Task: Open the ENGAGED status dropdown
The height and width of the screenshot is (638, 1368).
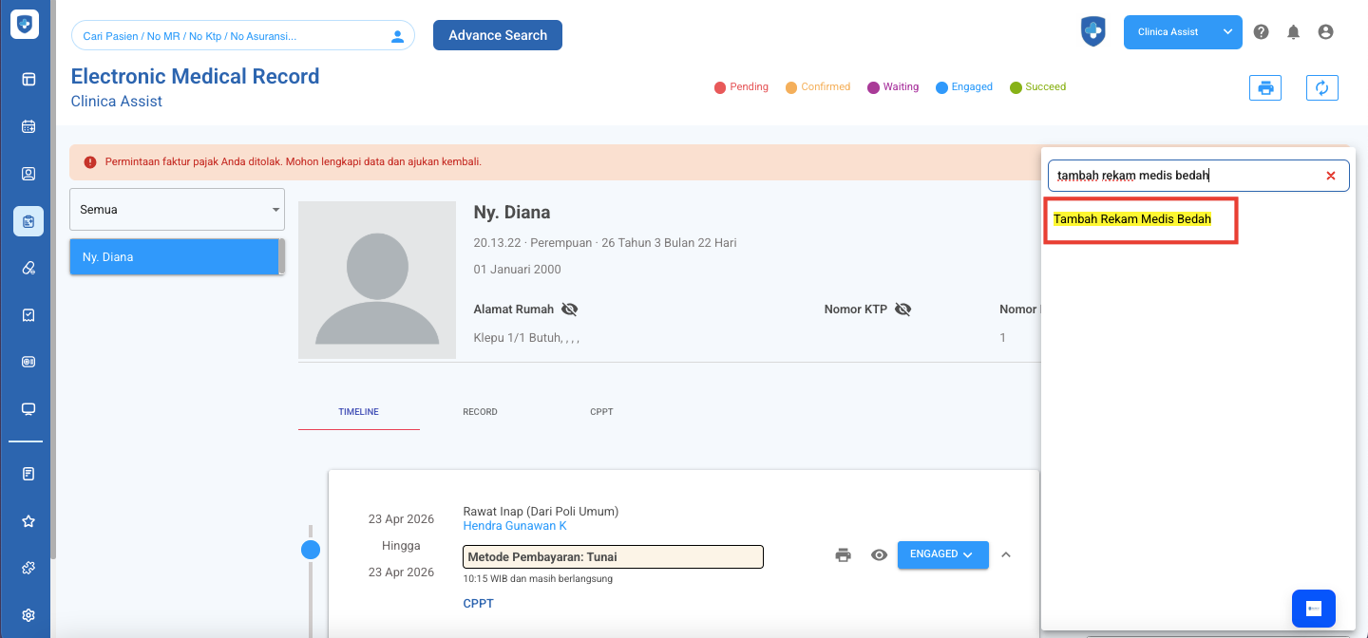Action: click(942, 554)
